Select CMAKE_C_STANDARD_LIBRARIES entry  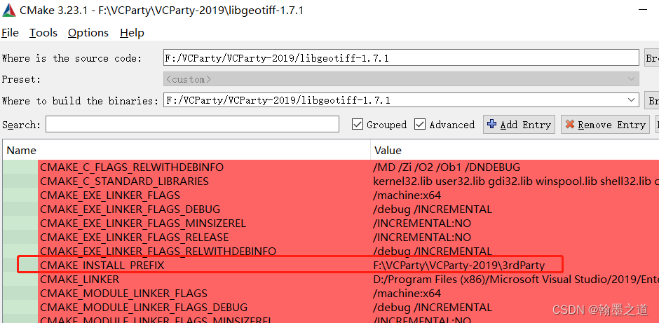(124, 181)
